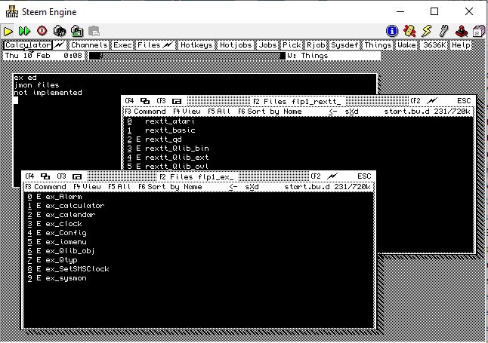This screenshot has height=343, width=488.
Task: Click the back arrow in flp1_ex_ window
Action: click(x=233, y=187)
